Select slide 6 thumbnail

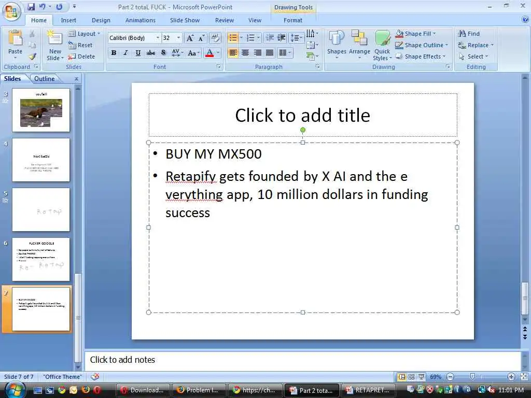(41, 259)
